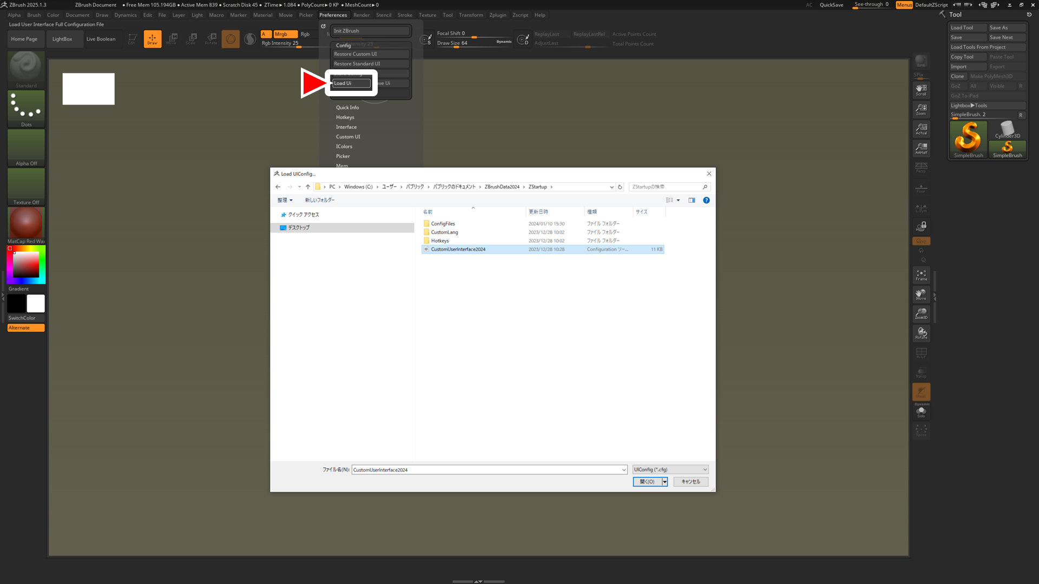Click the キャンセル cancel button
This screenshot has height=584, width=1039.
(691, 482)
